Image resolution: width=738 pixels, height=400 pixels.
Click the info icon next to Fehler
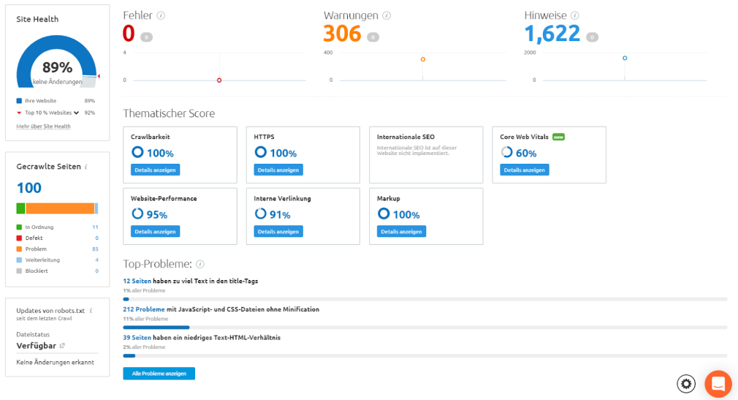coord(161,15)
